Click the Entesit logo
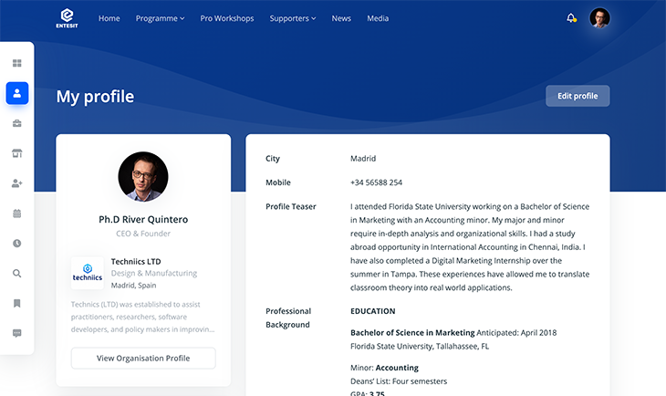Screen dimensions: 666x396 tap(67, 18)
